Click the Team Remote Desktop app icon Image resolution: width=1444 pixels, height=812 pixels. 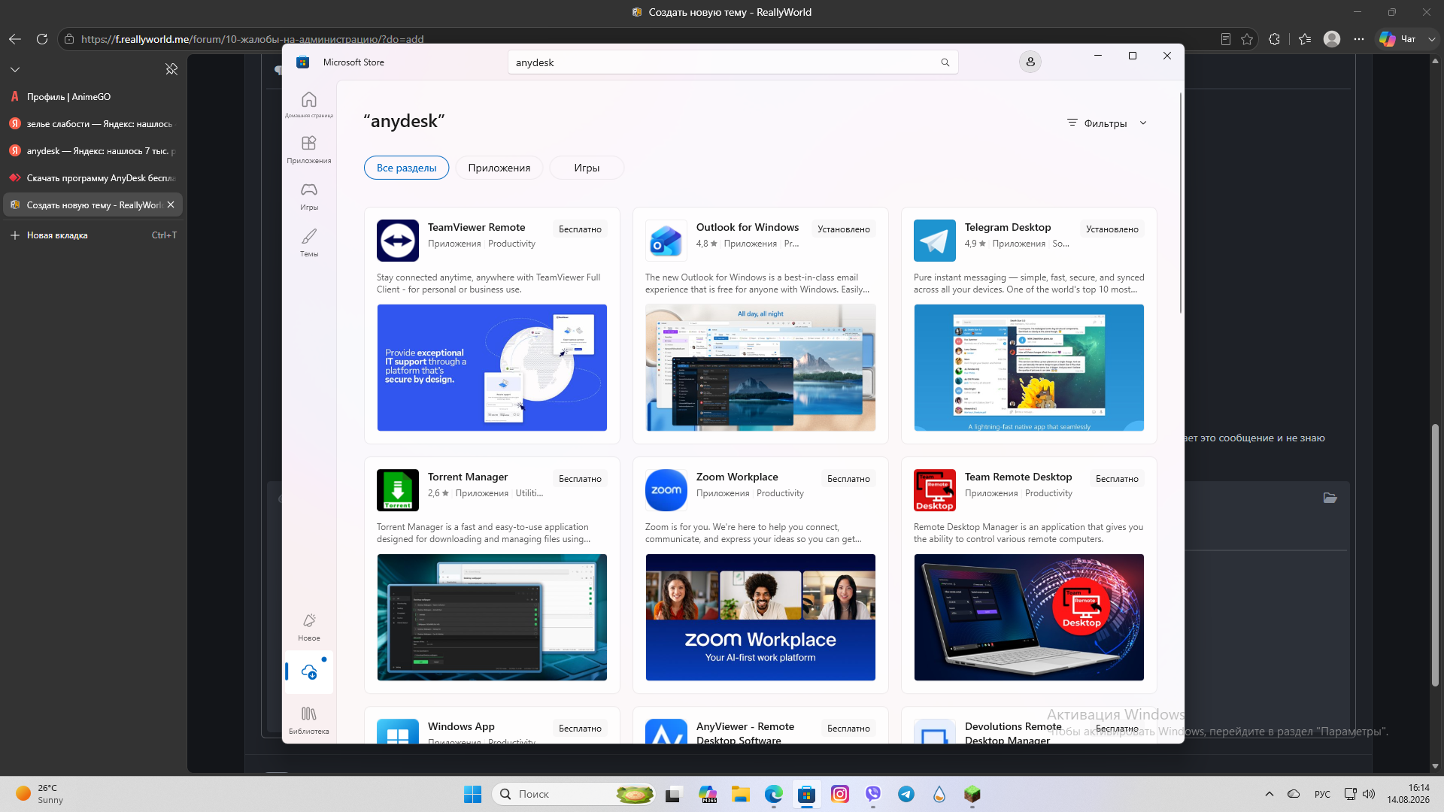click(x=935, y=490)
